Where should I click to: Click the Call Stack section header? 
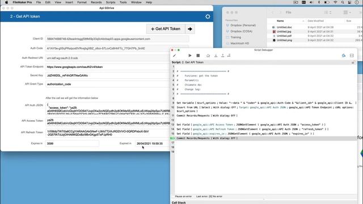click(x=179, y=202)
